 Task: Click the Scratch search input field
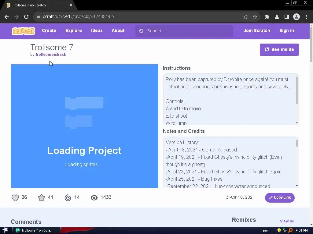[x=184, y=31]
